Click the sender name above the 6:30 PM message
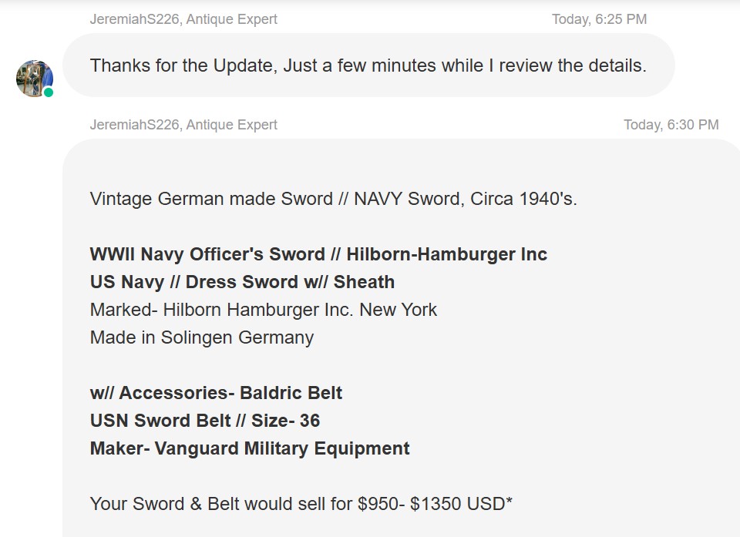The height and width of the screenshot is (537, 740). (x=183, y=125)
